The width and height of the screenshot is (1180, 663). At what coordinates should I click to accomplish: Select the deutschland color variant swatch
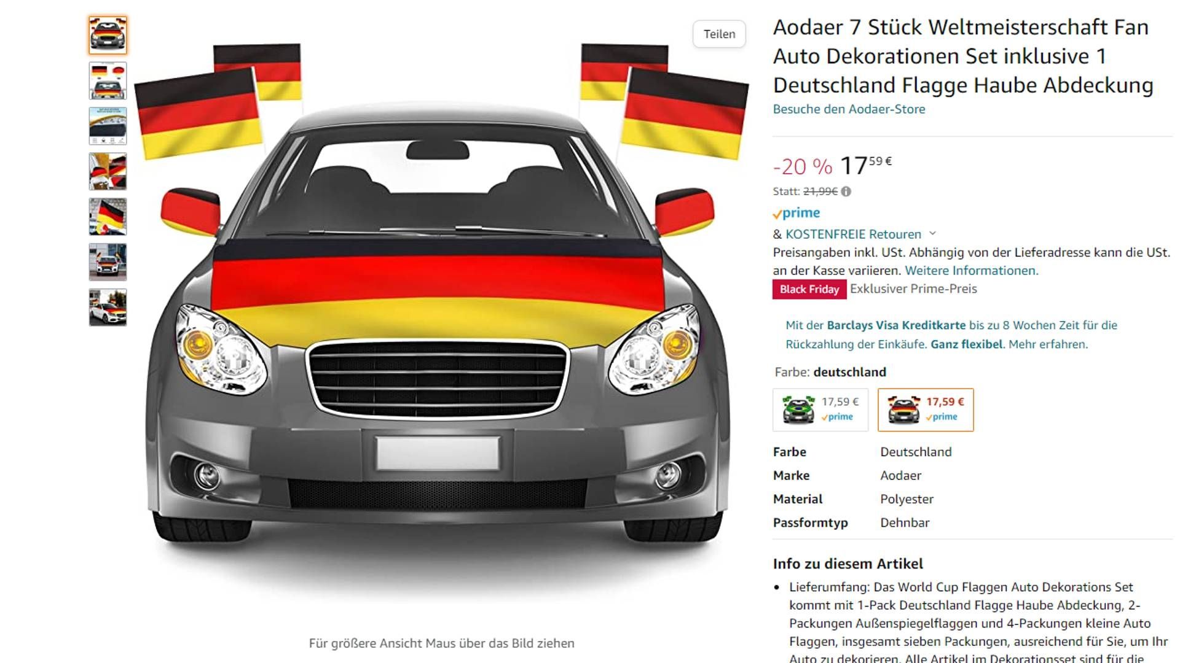tap(926, 409)
